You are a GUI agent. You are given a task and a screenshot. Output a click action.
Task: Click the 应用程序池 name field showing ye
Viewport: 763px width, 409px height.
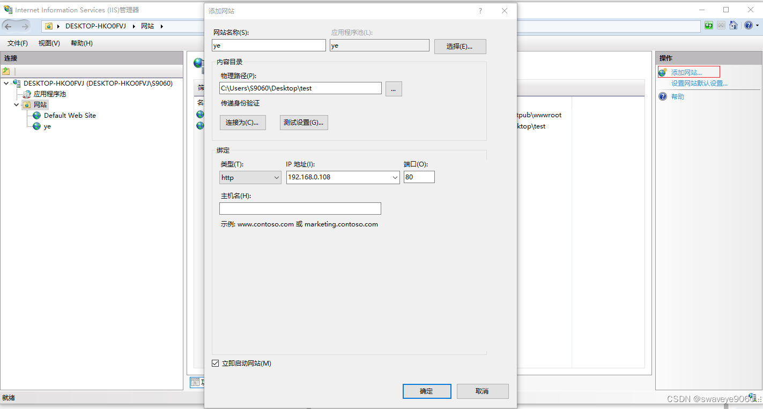[x=380, y=46]
